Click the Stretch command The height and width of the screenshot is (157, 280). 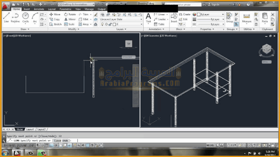click(x=55, y=24)
